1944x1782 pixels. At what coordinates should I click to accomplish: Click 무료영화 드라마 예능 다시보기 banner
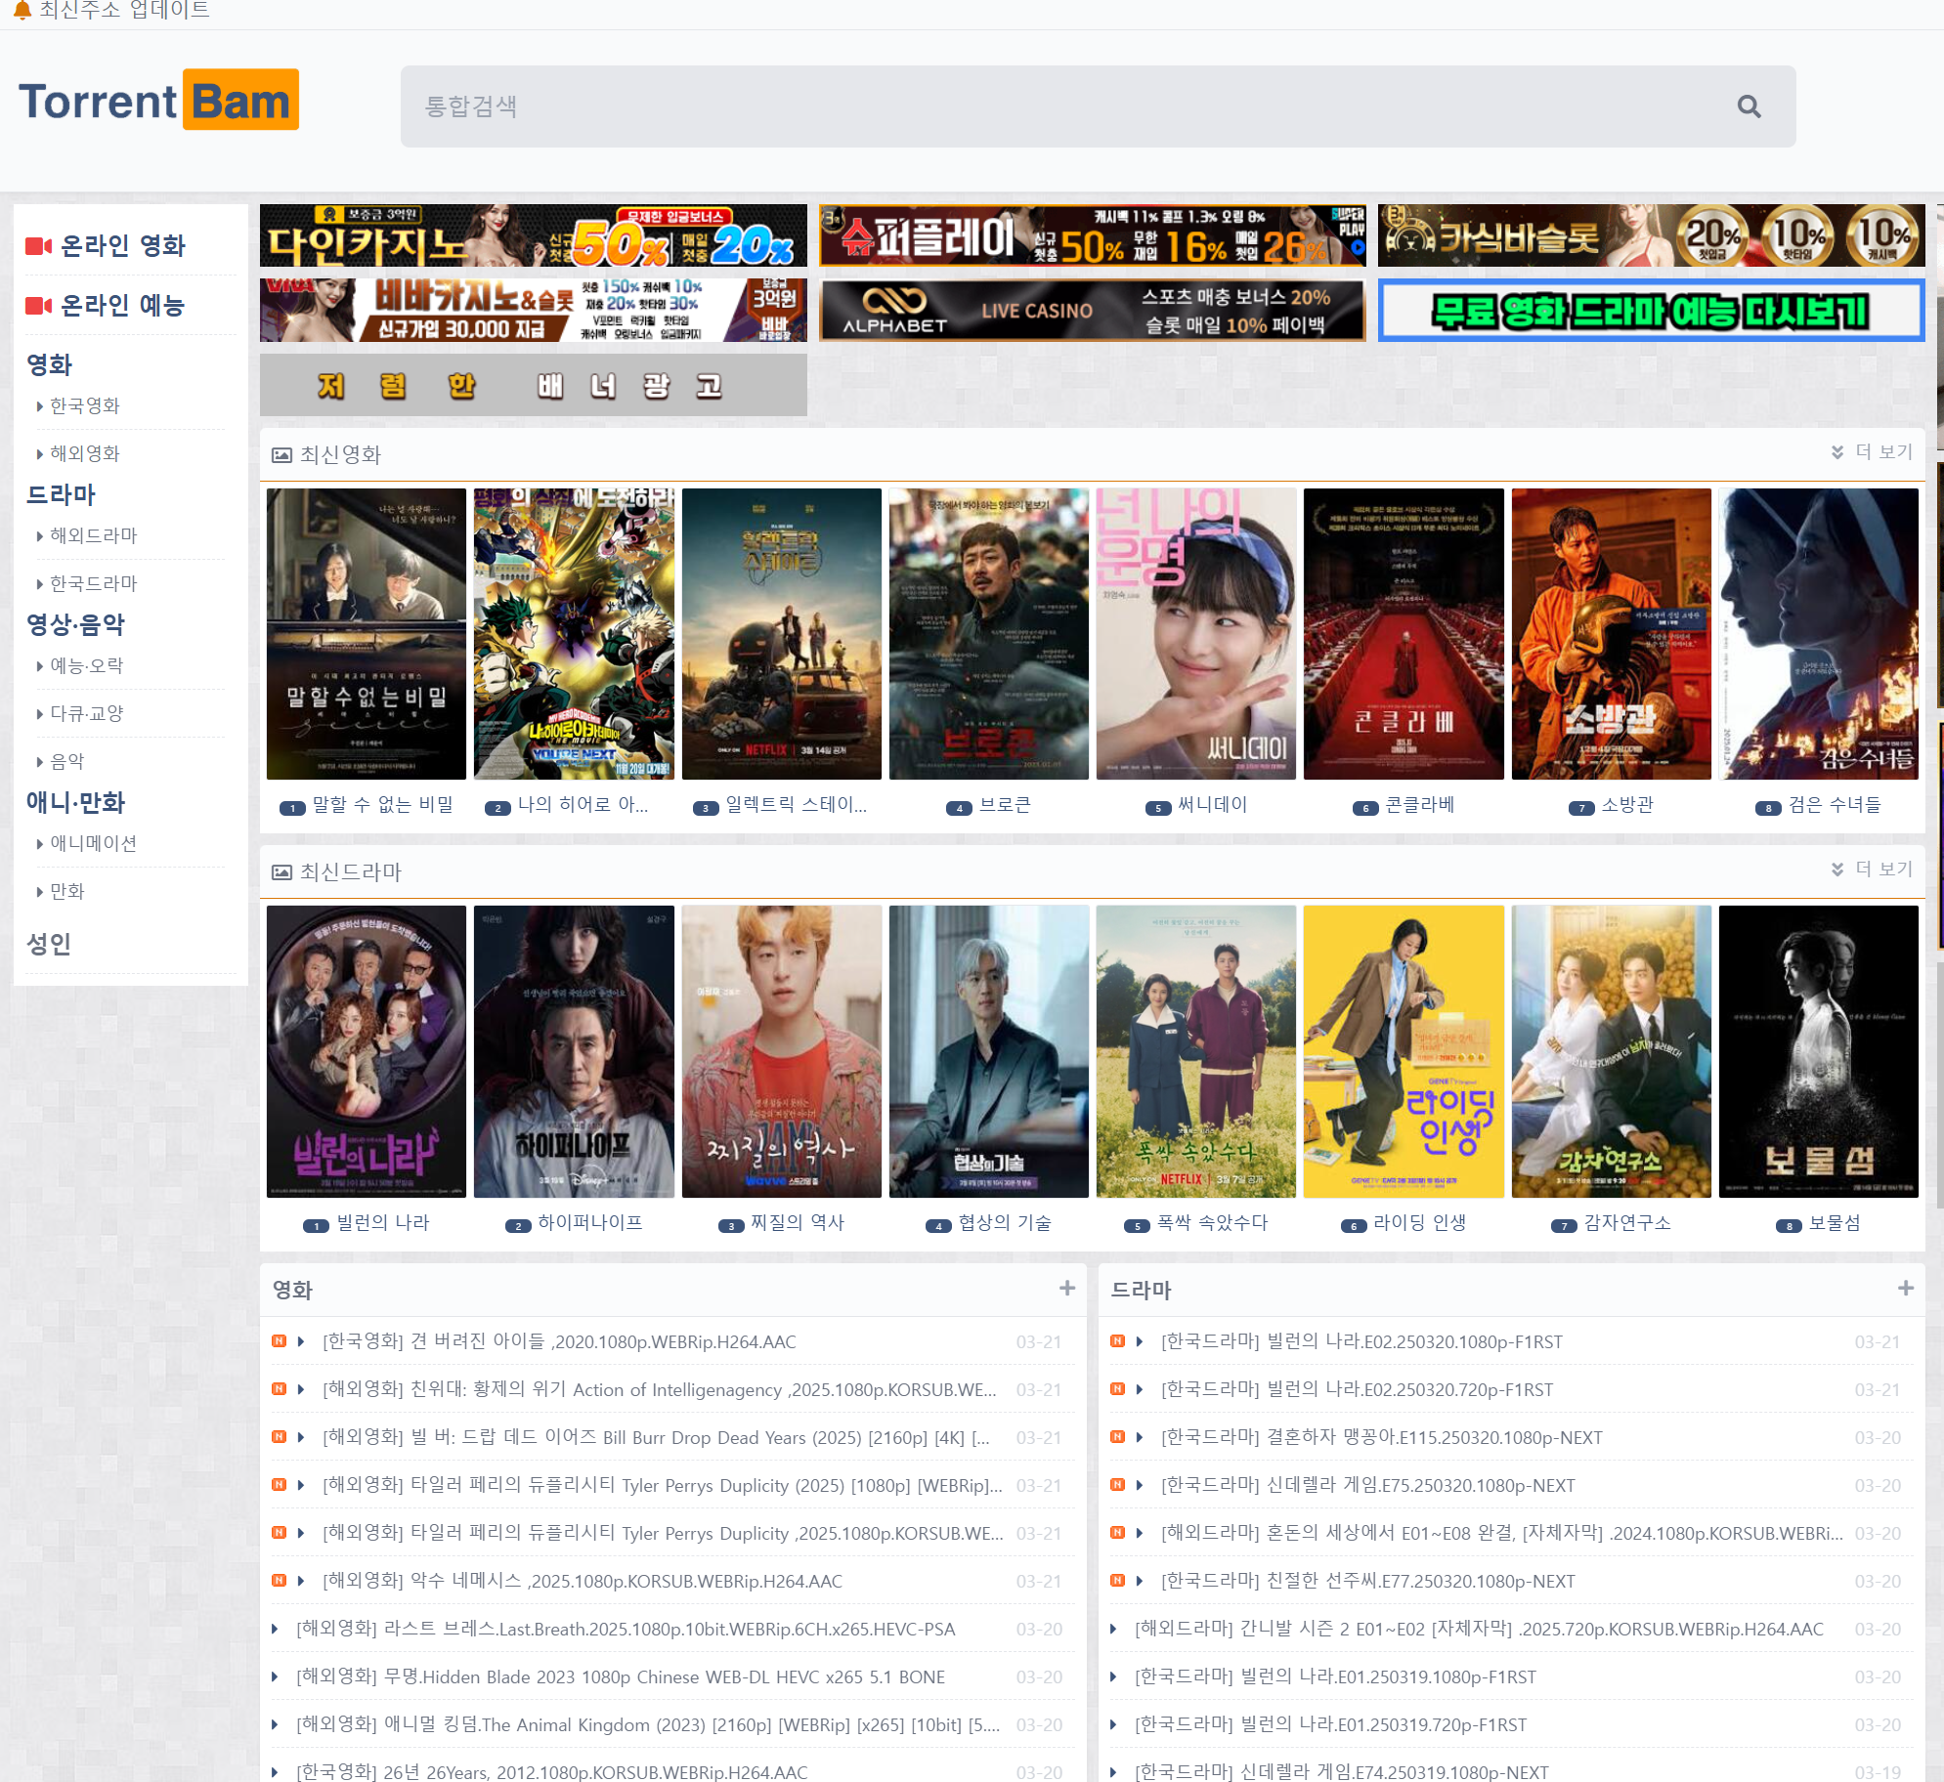[1651, 311]
